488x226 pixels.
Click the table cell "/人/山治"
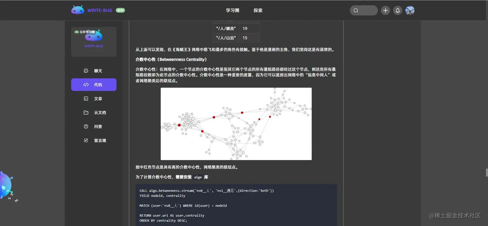pos(226,38)
